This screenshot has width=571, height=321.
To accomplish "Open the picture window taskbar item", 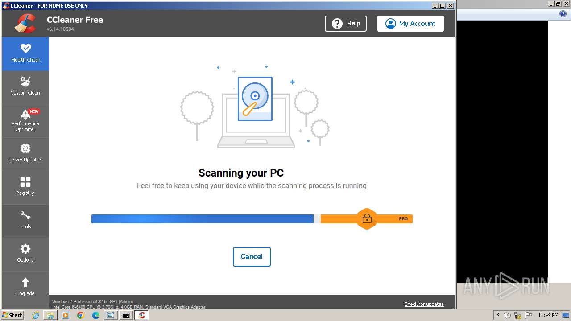I will click(110, 315).
